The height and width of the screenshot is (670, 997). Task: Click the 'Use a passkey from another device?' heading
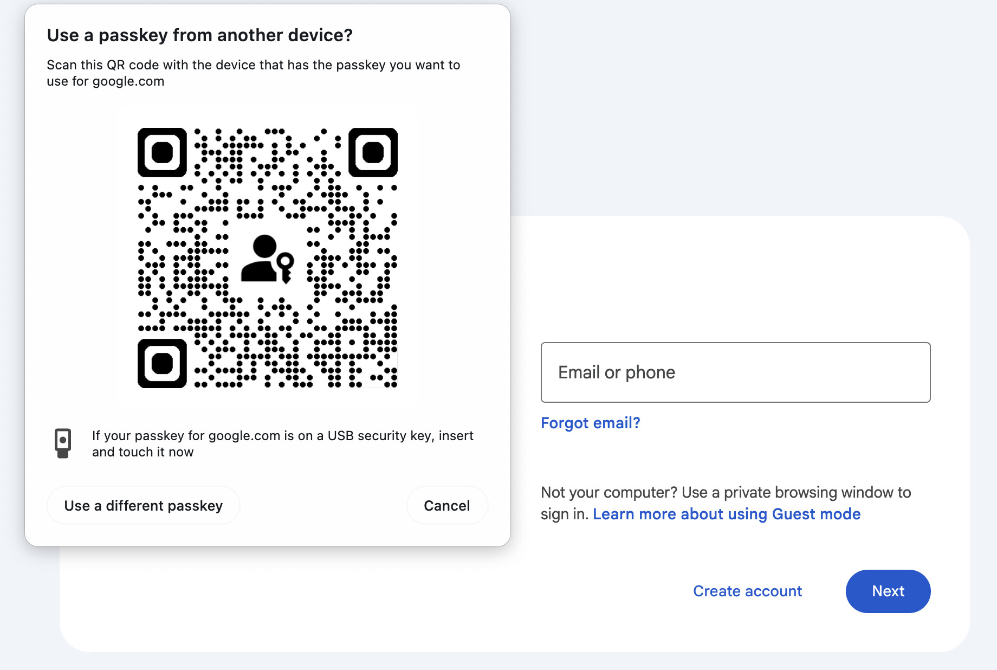200,35
